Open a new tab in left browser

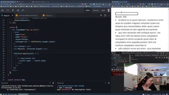point(49,2)
